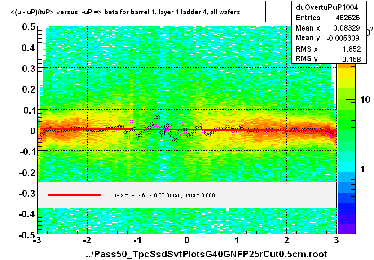The width and height of the screenshot is (374, 260).
Task: Click the color palette label 1
Action: [362, 169]
